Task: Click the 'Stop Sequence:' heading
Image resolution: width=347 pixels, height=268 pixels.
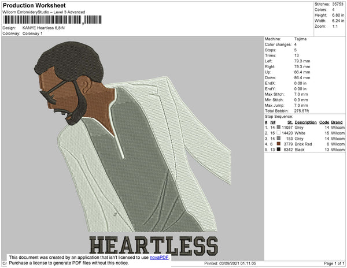Action: pos(279,117)
